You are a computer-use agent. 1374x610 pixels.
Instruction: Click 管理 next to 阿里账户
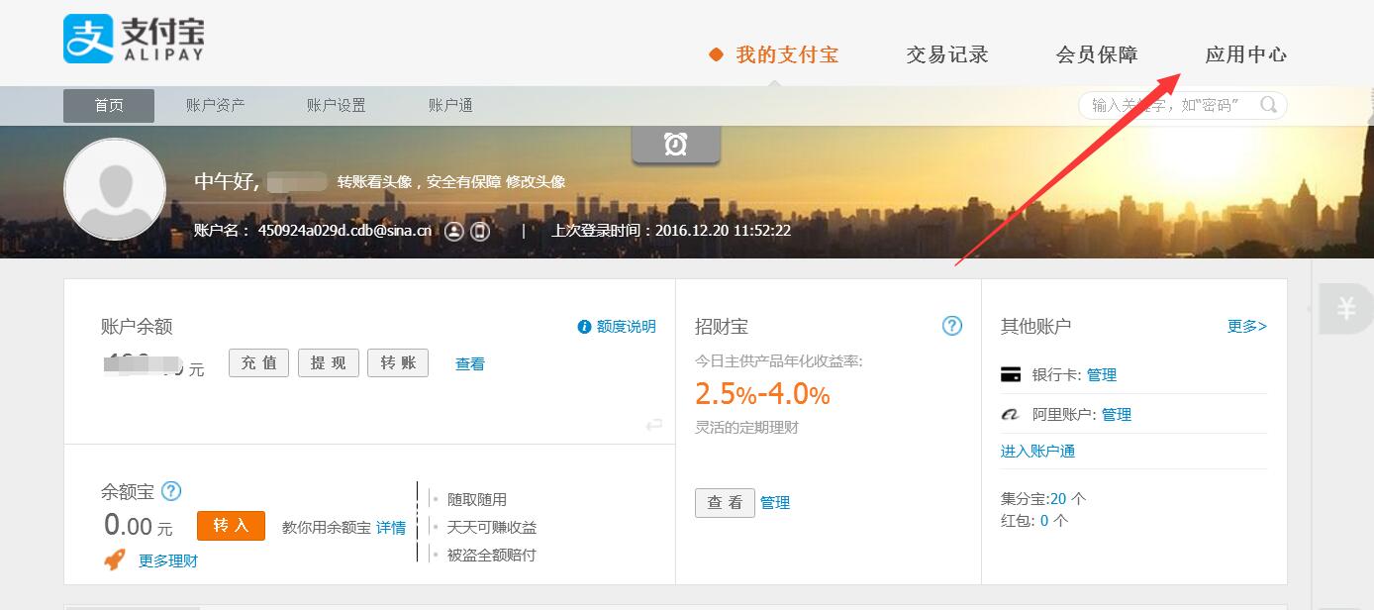pyautogui.click(x=1117, y=415)
